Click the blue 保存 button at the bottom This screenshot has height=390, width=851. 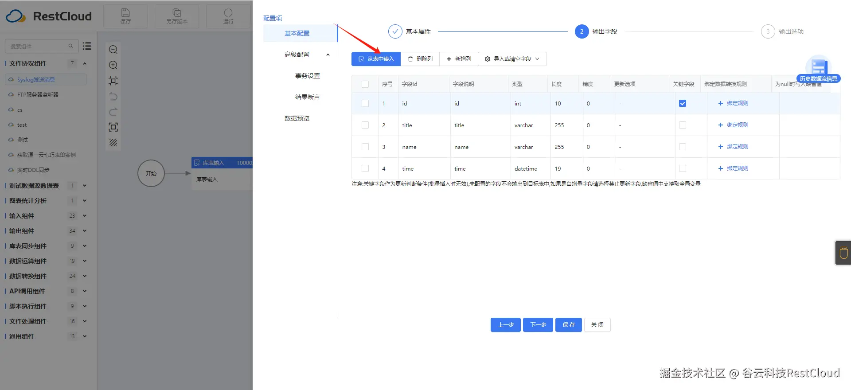[569, 325]
